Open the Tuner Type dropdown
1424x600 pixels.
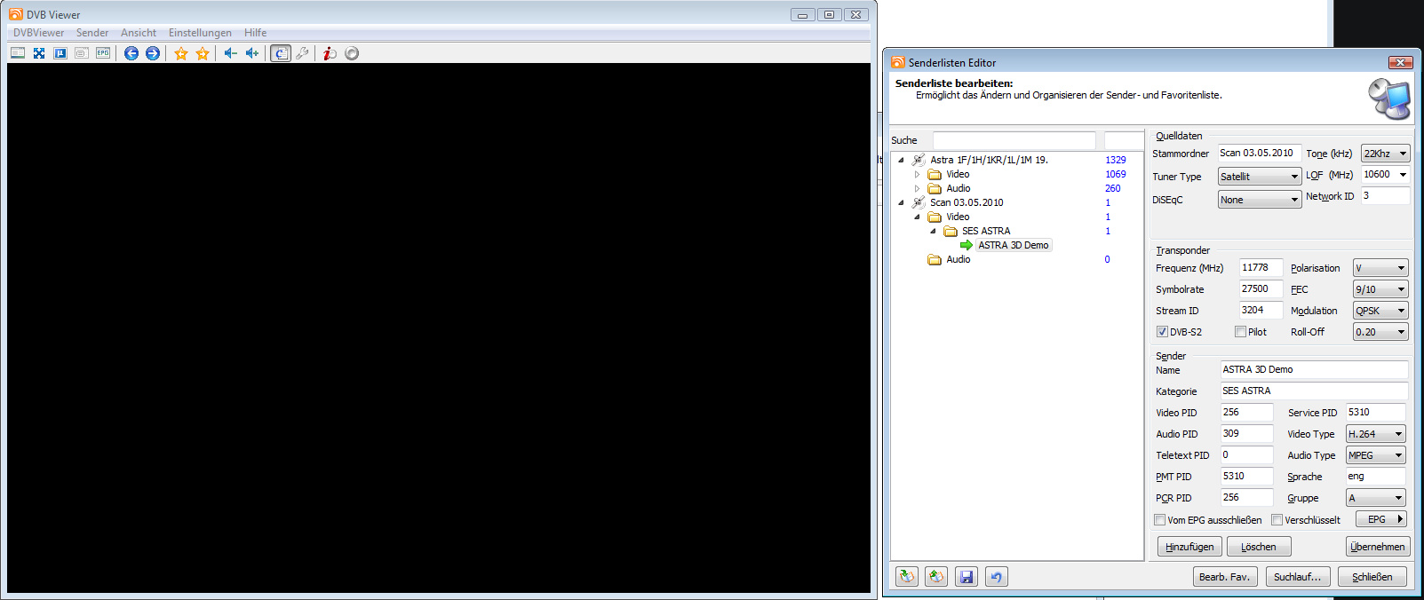[x=1259, y=177]
